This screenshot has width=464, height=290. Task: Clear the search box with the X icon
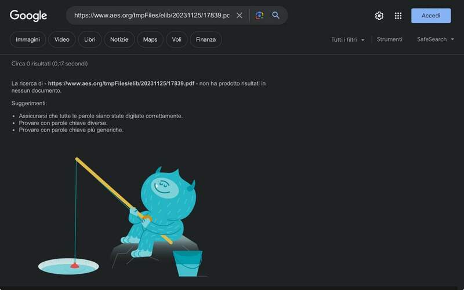[x=240, y=16]
